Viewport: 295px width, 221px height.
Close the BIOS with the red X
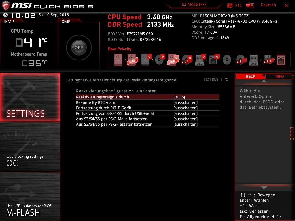pyautogui.click(x=287, y=5)
